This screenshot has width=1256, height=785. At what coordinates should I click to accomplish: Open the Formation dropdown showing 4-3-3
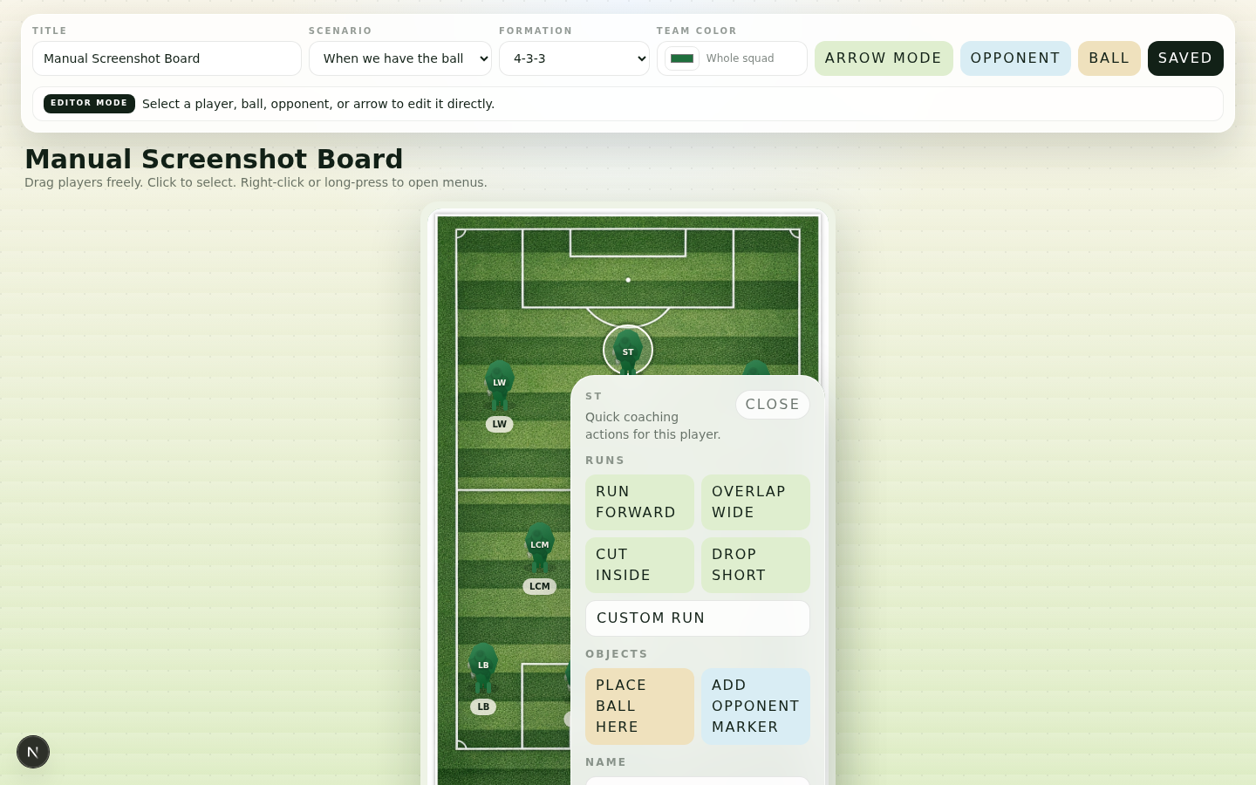coord(574,58)
